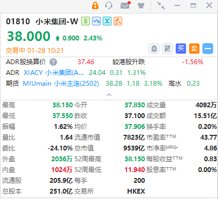Open the skin theme shirt icon
218x199 pixels.
[141, 5]
